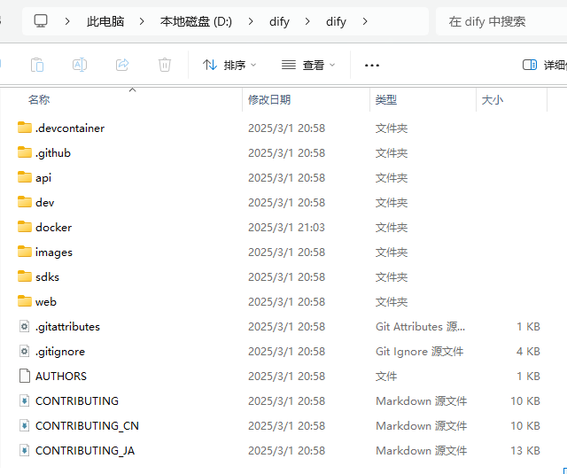
Task: Select the docker folder icon
Action: click(24, 227)
